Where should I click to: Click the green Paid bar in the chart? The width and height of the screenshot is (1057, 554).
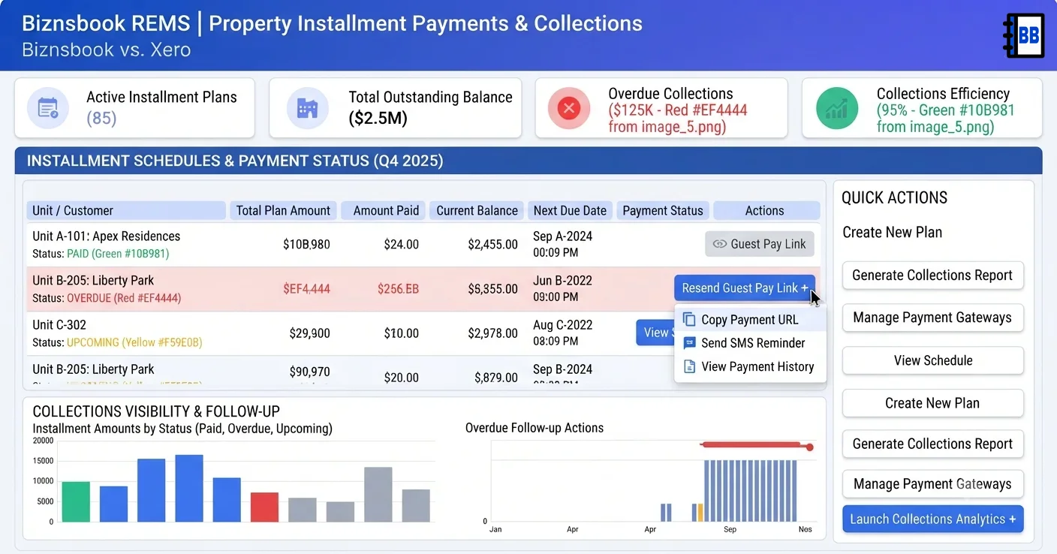(76, 501)
